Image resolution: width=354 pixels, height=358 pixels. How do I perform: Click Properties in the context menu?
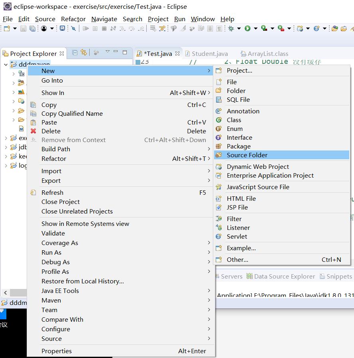pyautogui.click(x=120, y=351)
